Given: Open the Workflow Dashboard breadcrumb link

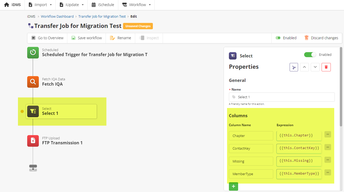Looking at the screenshot, I should (57, 16).
